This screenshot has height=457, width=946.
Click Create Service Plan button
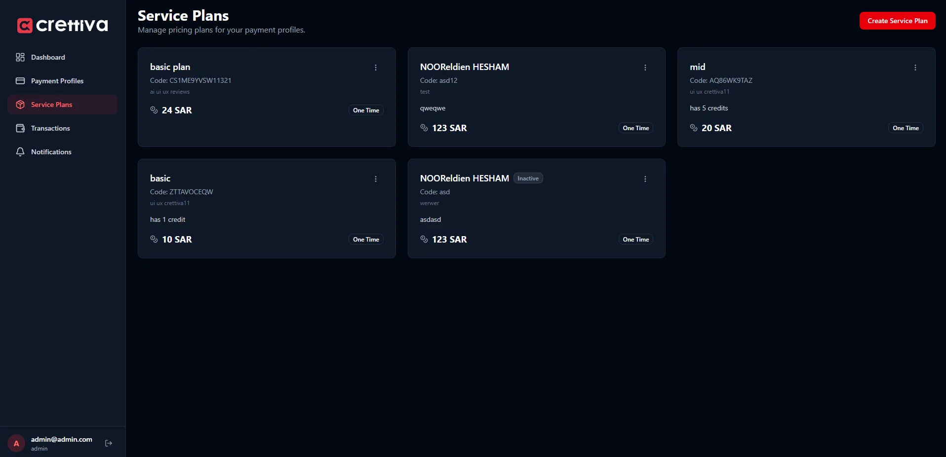(x=897, y=21)
